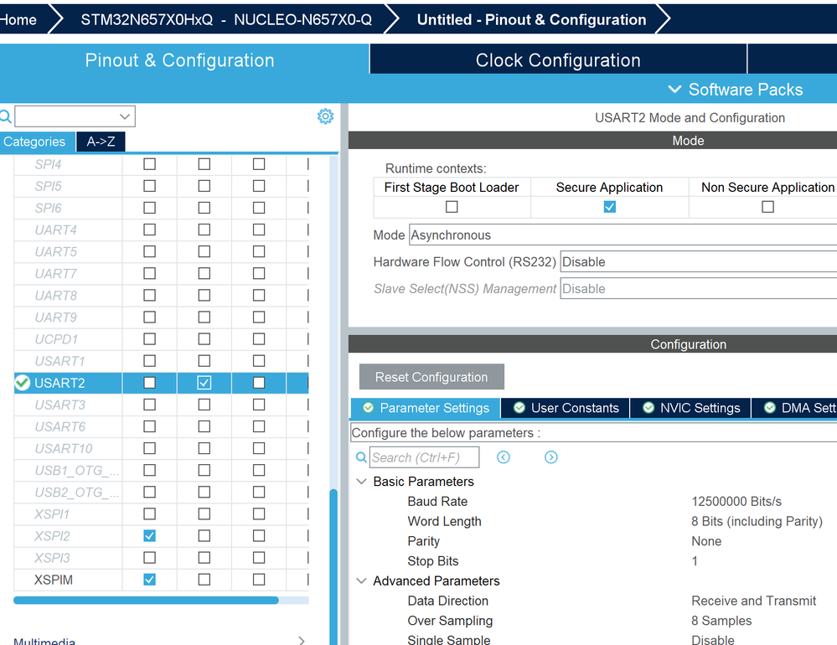Uncheck the second-column checkbox for USART2
837x645 pixels.
[204, 383]
